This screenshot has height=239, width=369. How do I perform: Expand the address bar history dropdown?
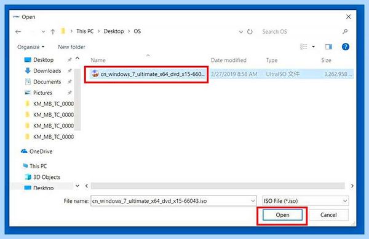240,32
